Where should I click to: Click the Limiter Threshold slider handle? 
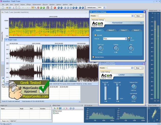pos(105,85)
